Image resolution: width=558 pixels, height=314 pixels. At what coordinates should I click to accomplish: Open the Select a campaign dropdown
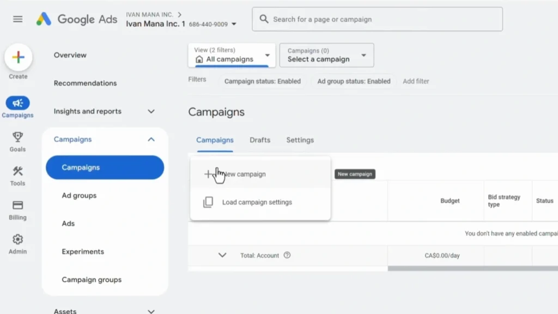327,55
